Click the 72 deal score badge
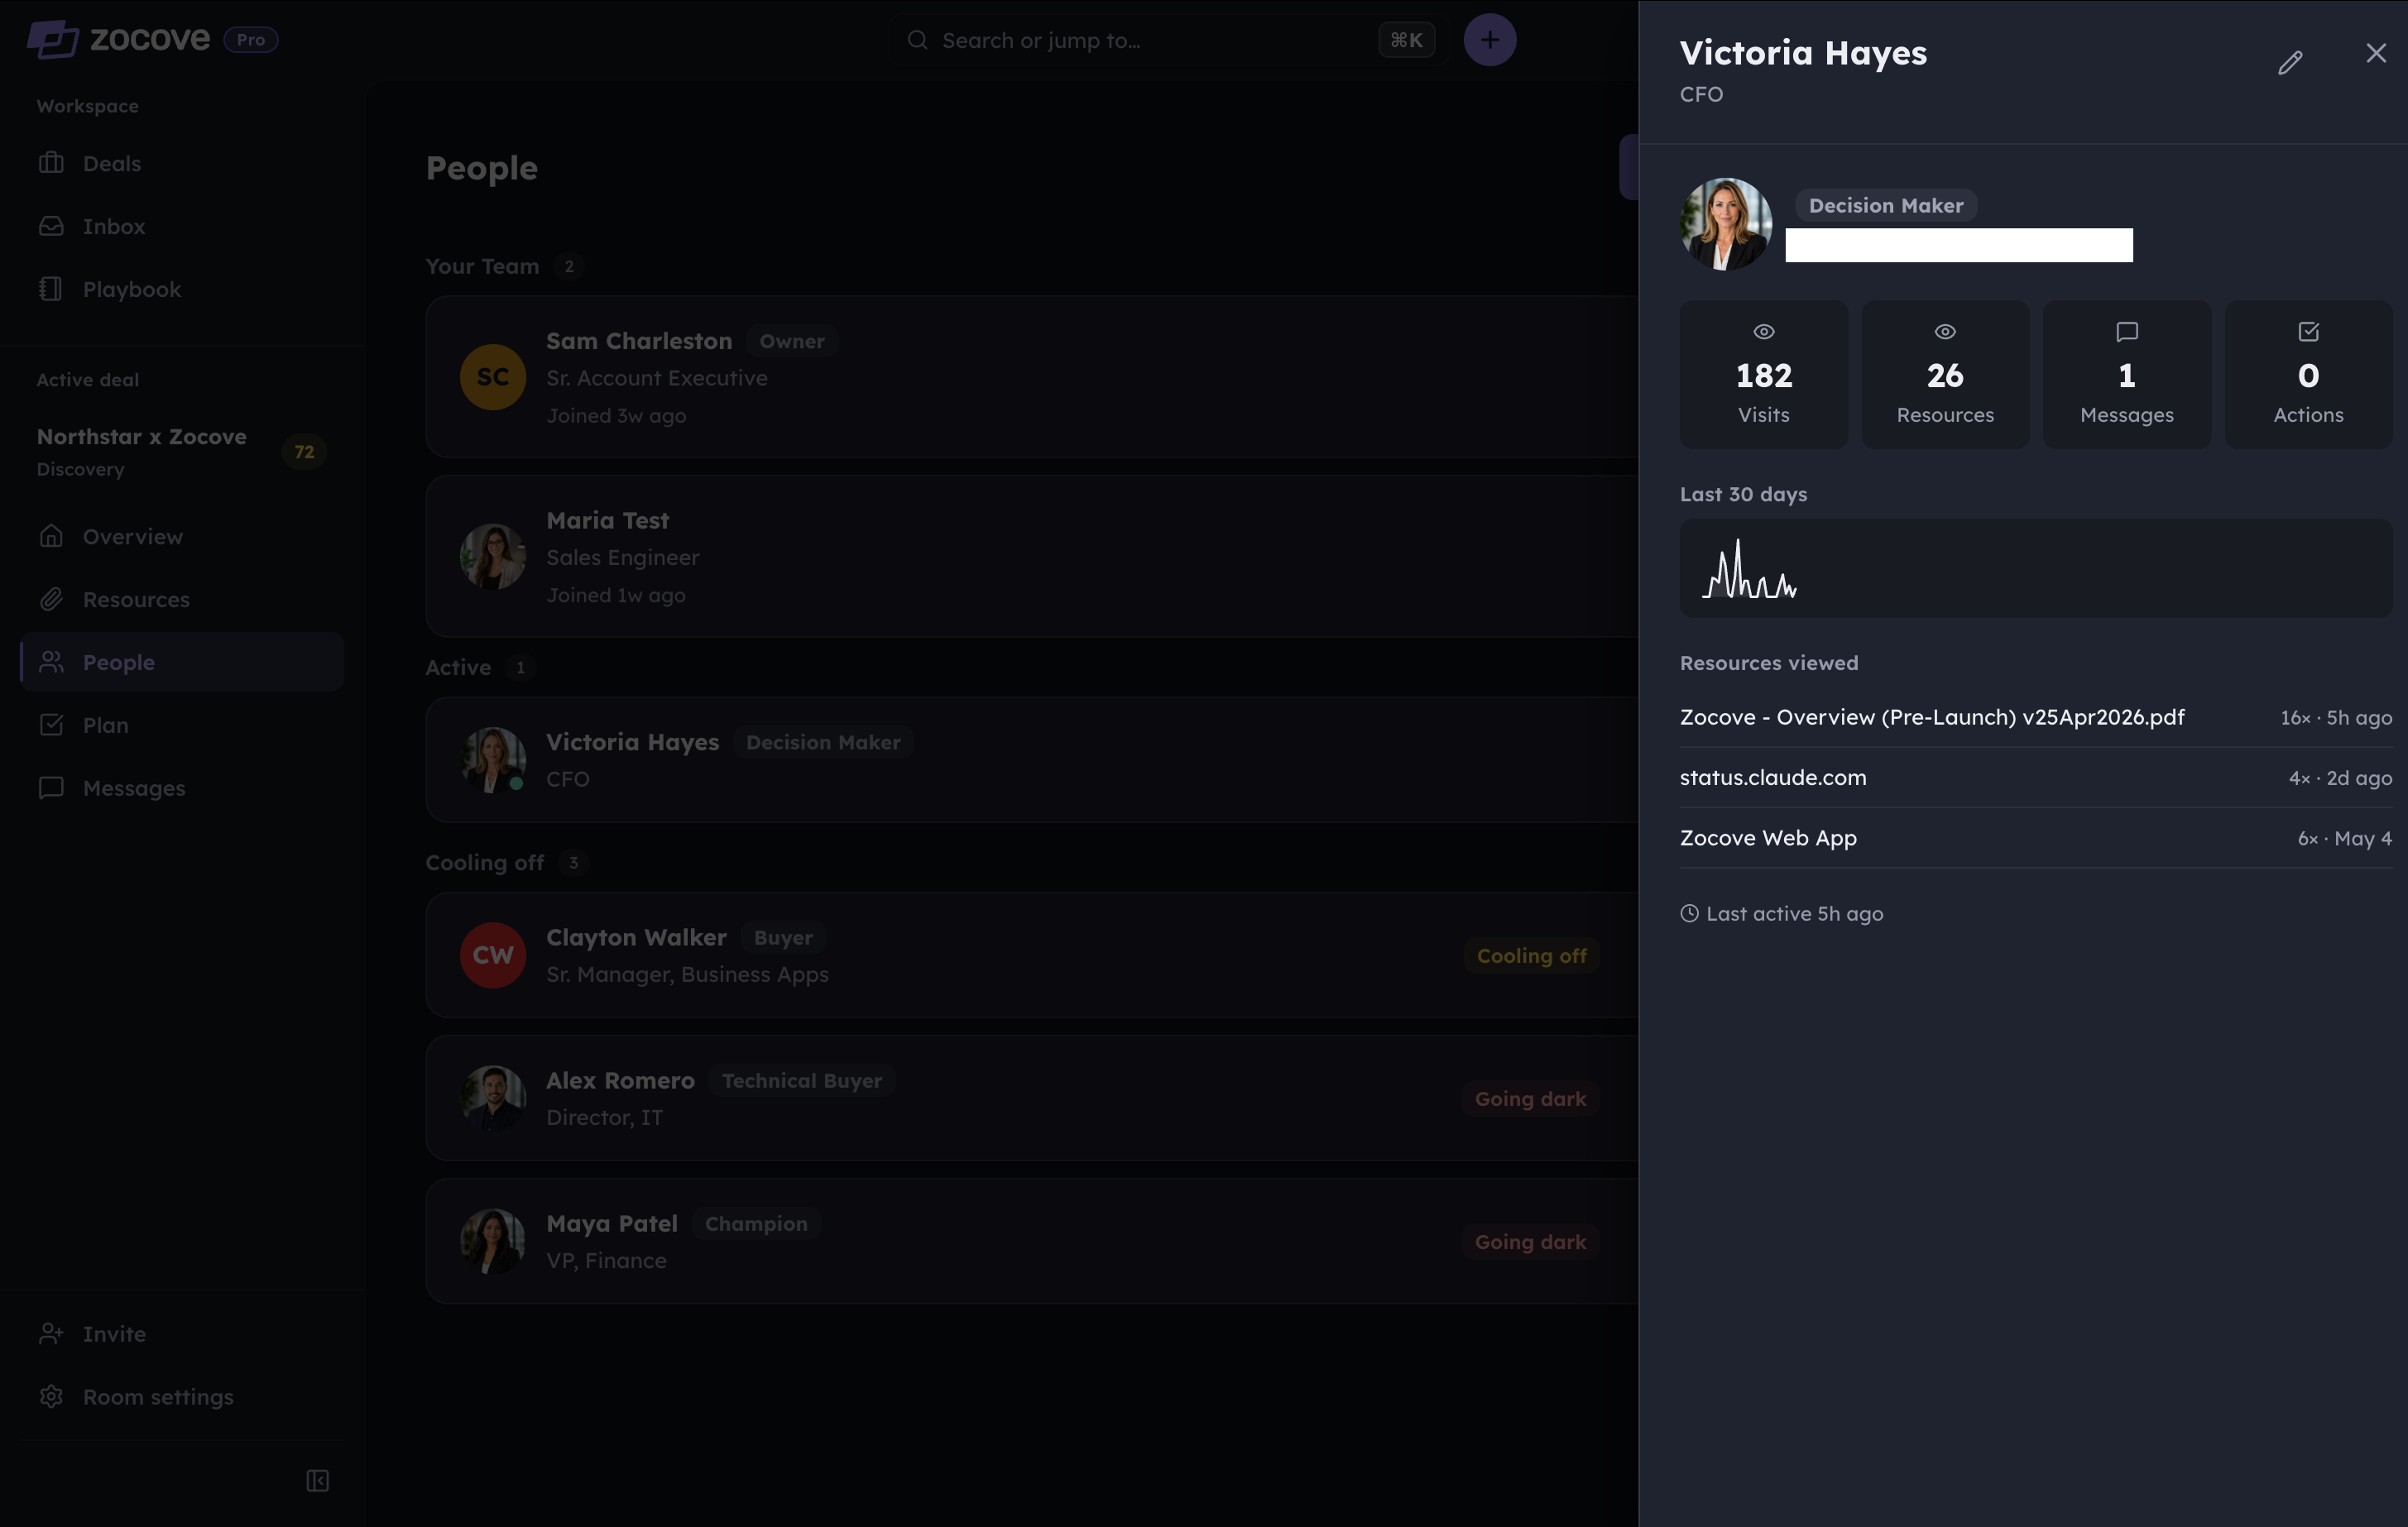The image size is (2408, 1527). 304,452
